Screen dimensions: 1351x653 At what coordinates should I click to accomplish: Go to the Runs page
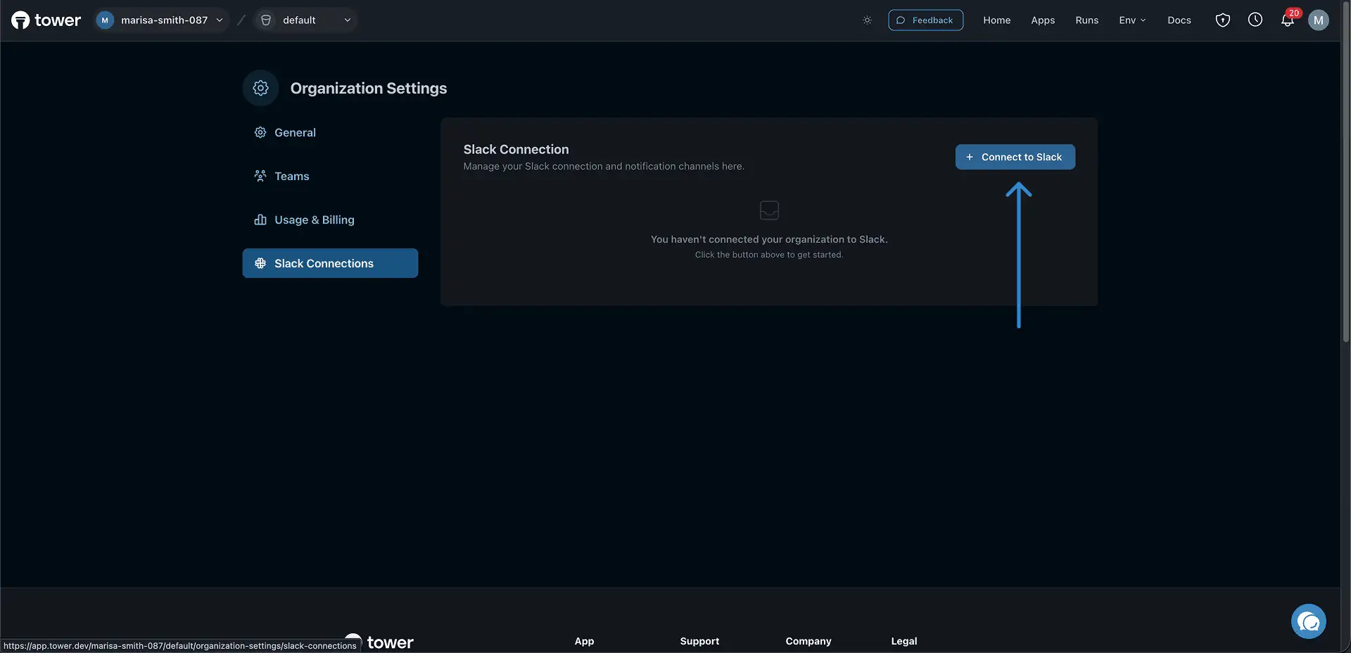tap(1086, 20)
